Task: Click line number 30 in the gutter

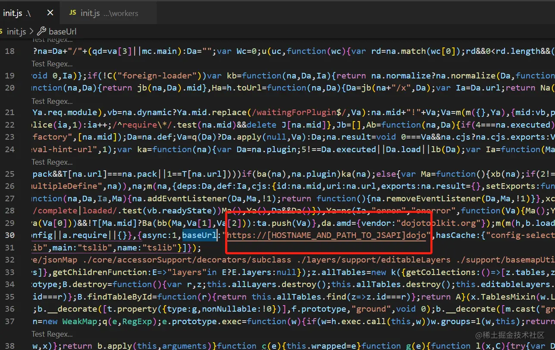Action: click(10, 235)
